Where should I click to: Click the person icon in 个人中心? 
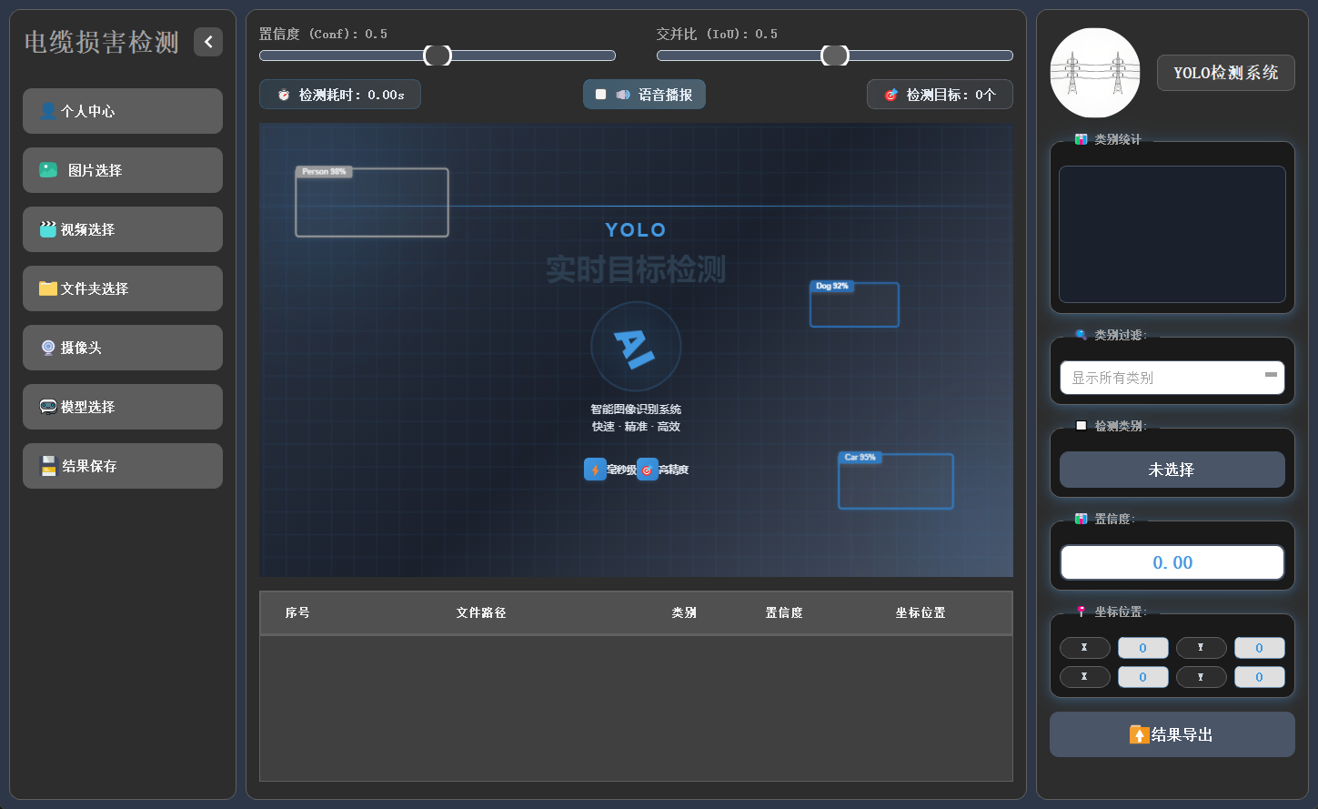pos(48,111)
